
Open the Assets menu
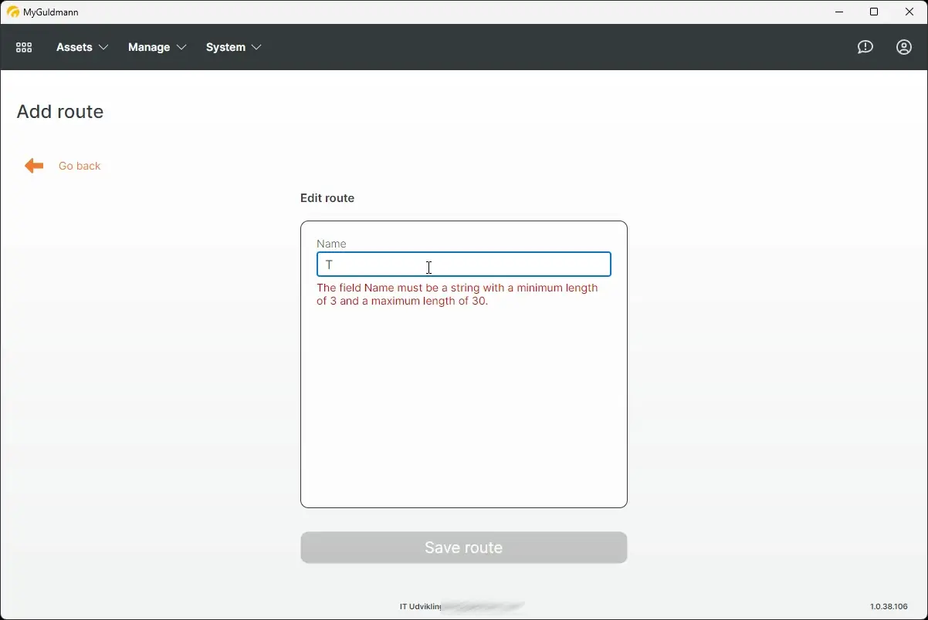tap(74, 47)
